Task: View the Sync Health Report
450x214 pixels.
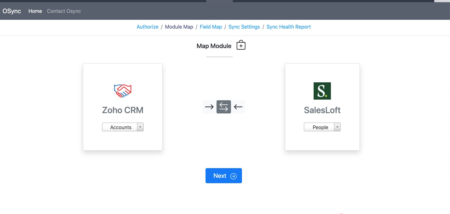Action: click(288, 27)
